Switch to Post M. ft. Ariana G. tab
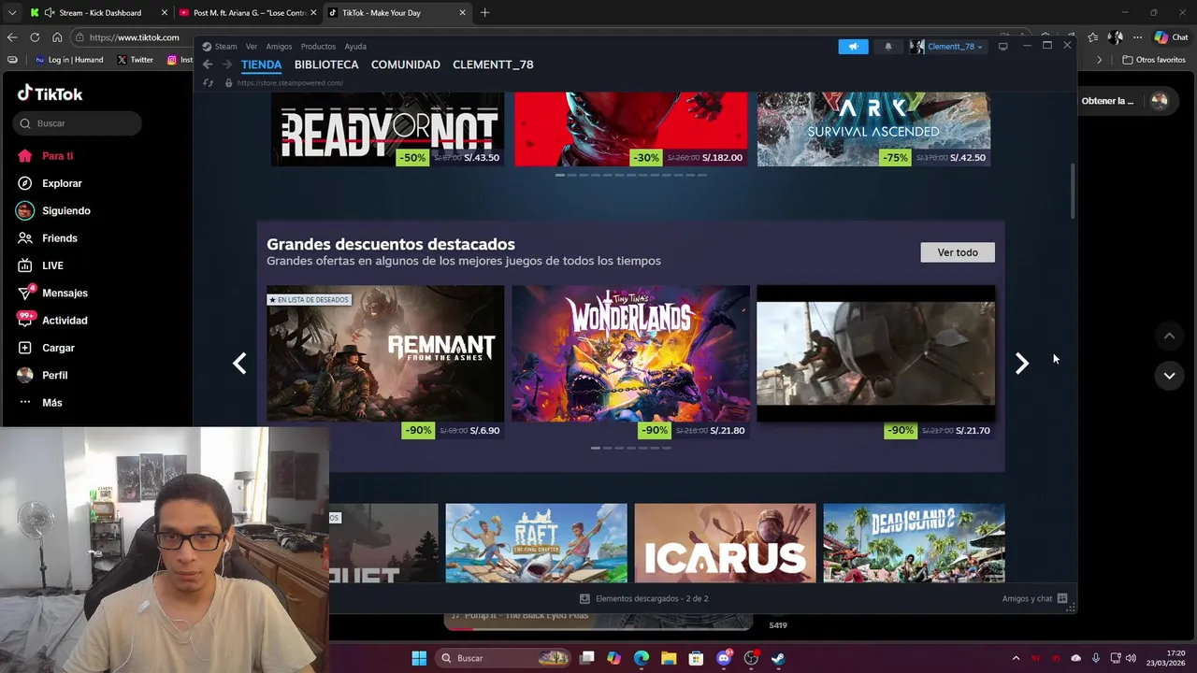This screenshot has width=1197, height=673. (247, 13)
